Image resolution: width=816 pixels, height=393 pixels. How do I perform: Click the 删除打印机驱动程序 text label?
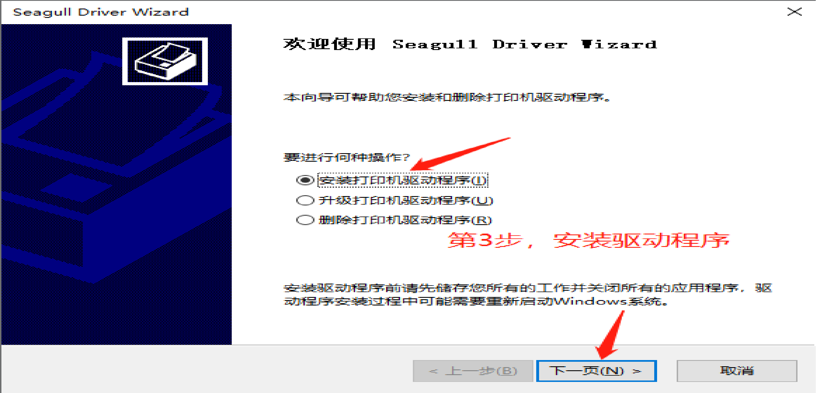click(405, 220)
